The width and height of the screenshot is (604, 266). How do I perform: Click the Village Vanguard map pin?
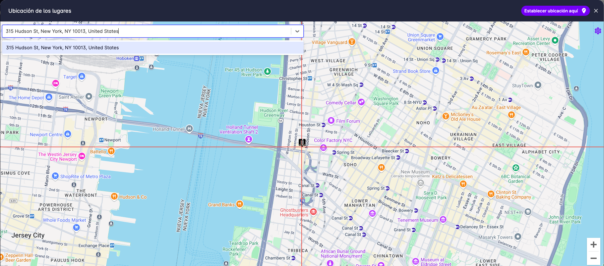tap(352, 42)
